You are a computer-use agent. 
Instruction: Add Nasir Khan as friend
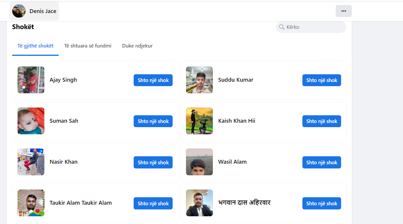pyautogui.click(x=153, y=163)
